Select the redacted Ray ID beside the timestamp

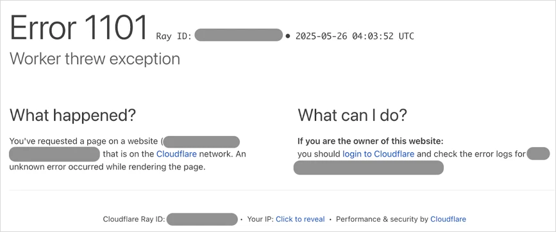coord(239,35)
